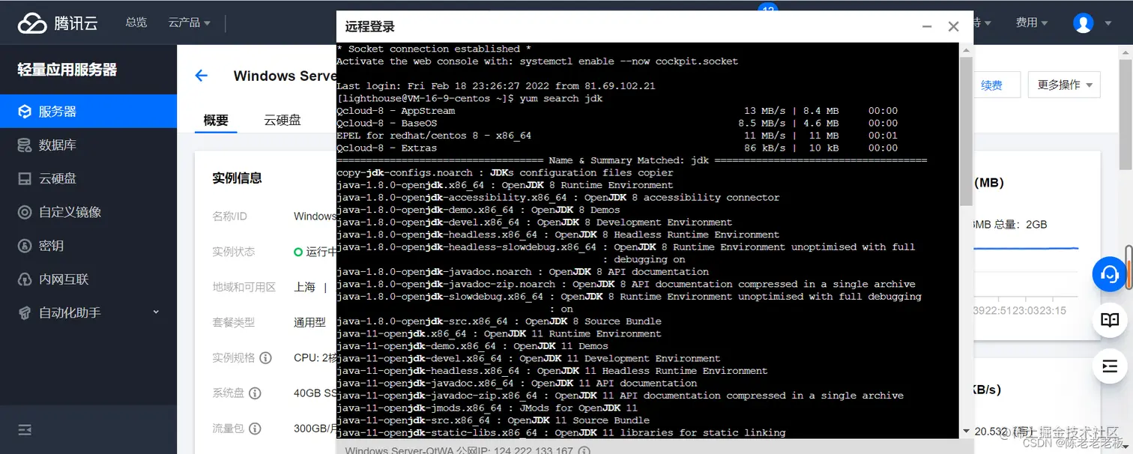Click the Windows Server instance title
Screen dimensions: 1133x454
[x=285, y=76]
